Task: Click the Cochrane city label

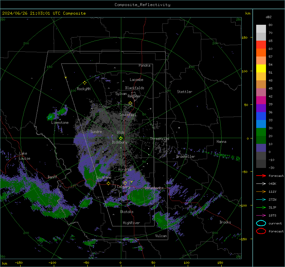Action: pos(104,177)
